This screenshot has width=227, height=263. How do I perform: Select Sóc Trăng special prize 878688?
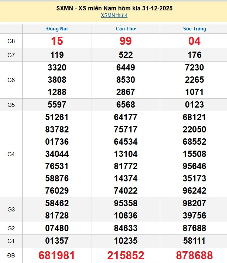[x=194, y=255]
